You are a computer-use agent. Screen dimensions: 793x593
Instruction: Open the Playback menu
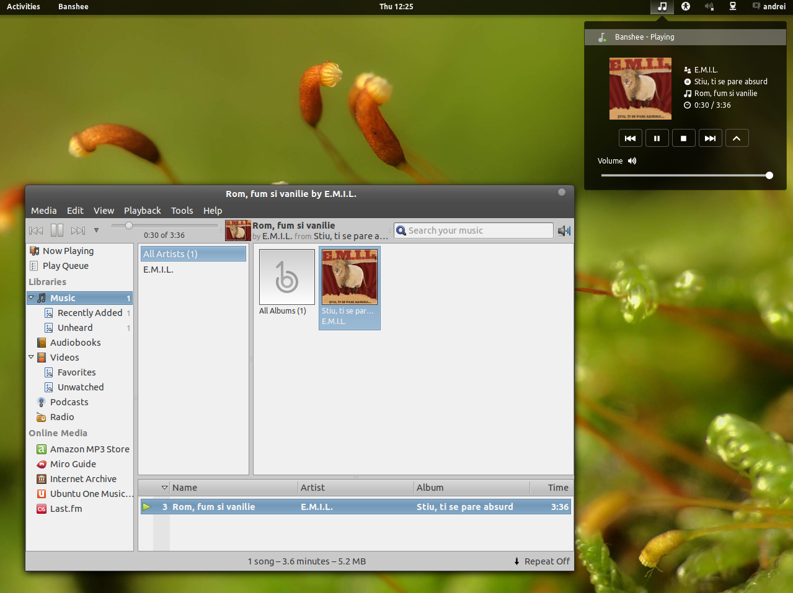click(x=142, y=211)
